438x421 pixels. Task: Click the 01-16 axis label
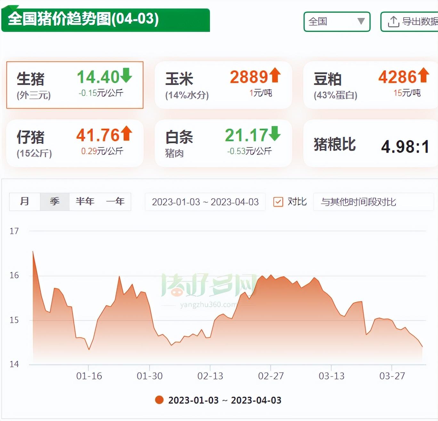tap(89, 376)
